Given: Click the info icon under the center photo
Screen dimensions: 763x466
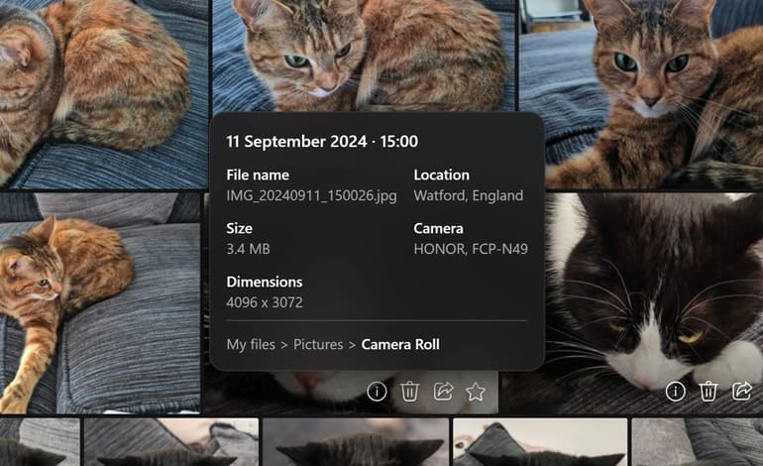Looking at the screenshot, I should coord(377,392).
